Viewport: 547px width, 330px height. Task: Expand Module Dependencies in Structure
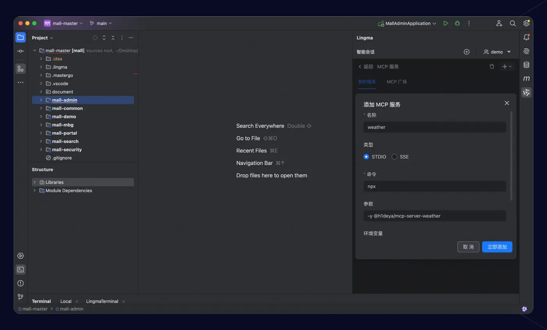coord(35,190)
